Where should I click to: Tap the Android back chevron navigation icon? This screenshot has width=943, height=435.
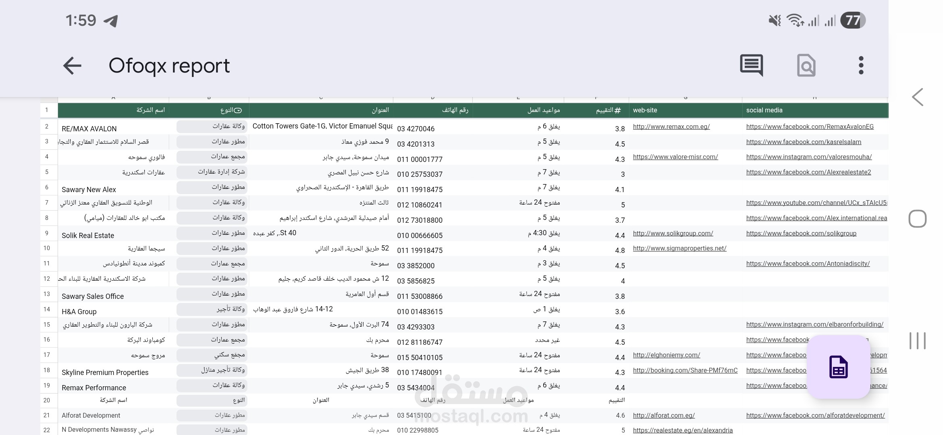[x=918, y=97]
